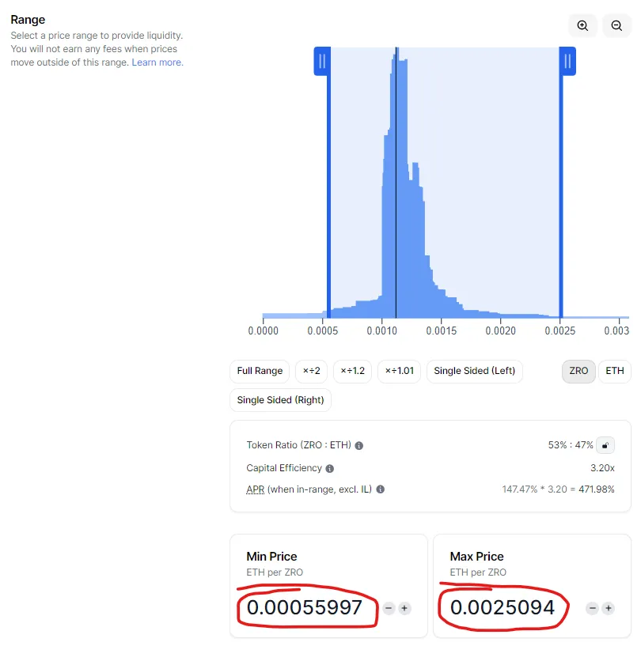641x646 pixels.
Task: Switch price denomination to ZRO
Action: coord(578,371)
